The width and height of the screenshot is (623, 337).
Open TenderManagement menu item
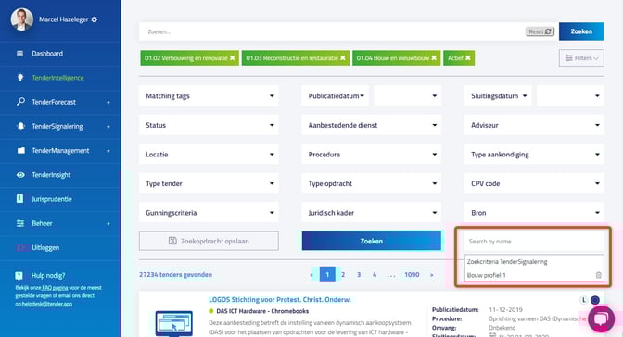coord(60,150)
